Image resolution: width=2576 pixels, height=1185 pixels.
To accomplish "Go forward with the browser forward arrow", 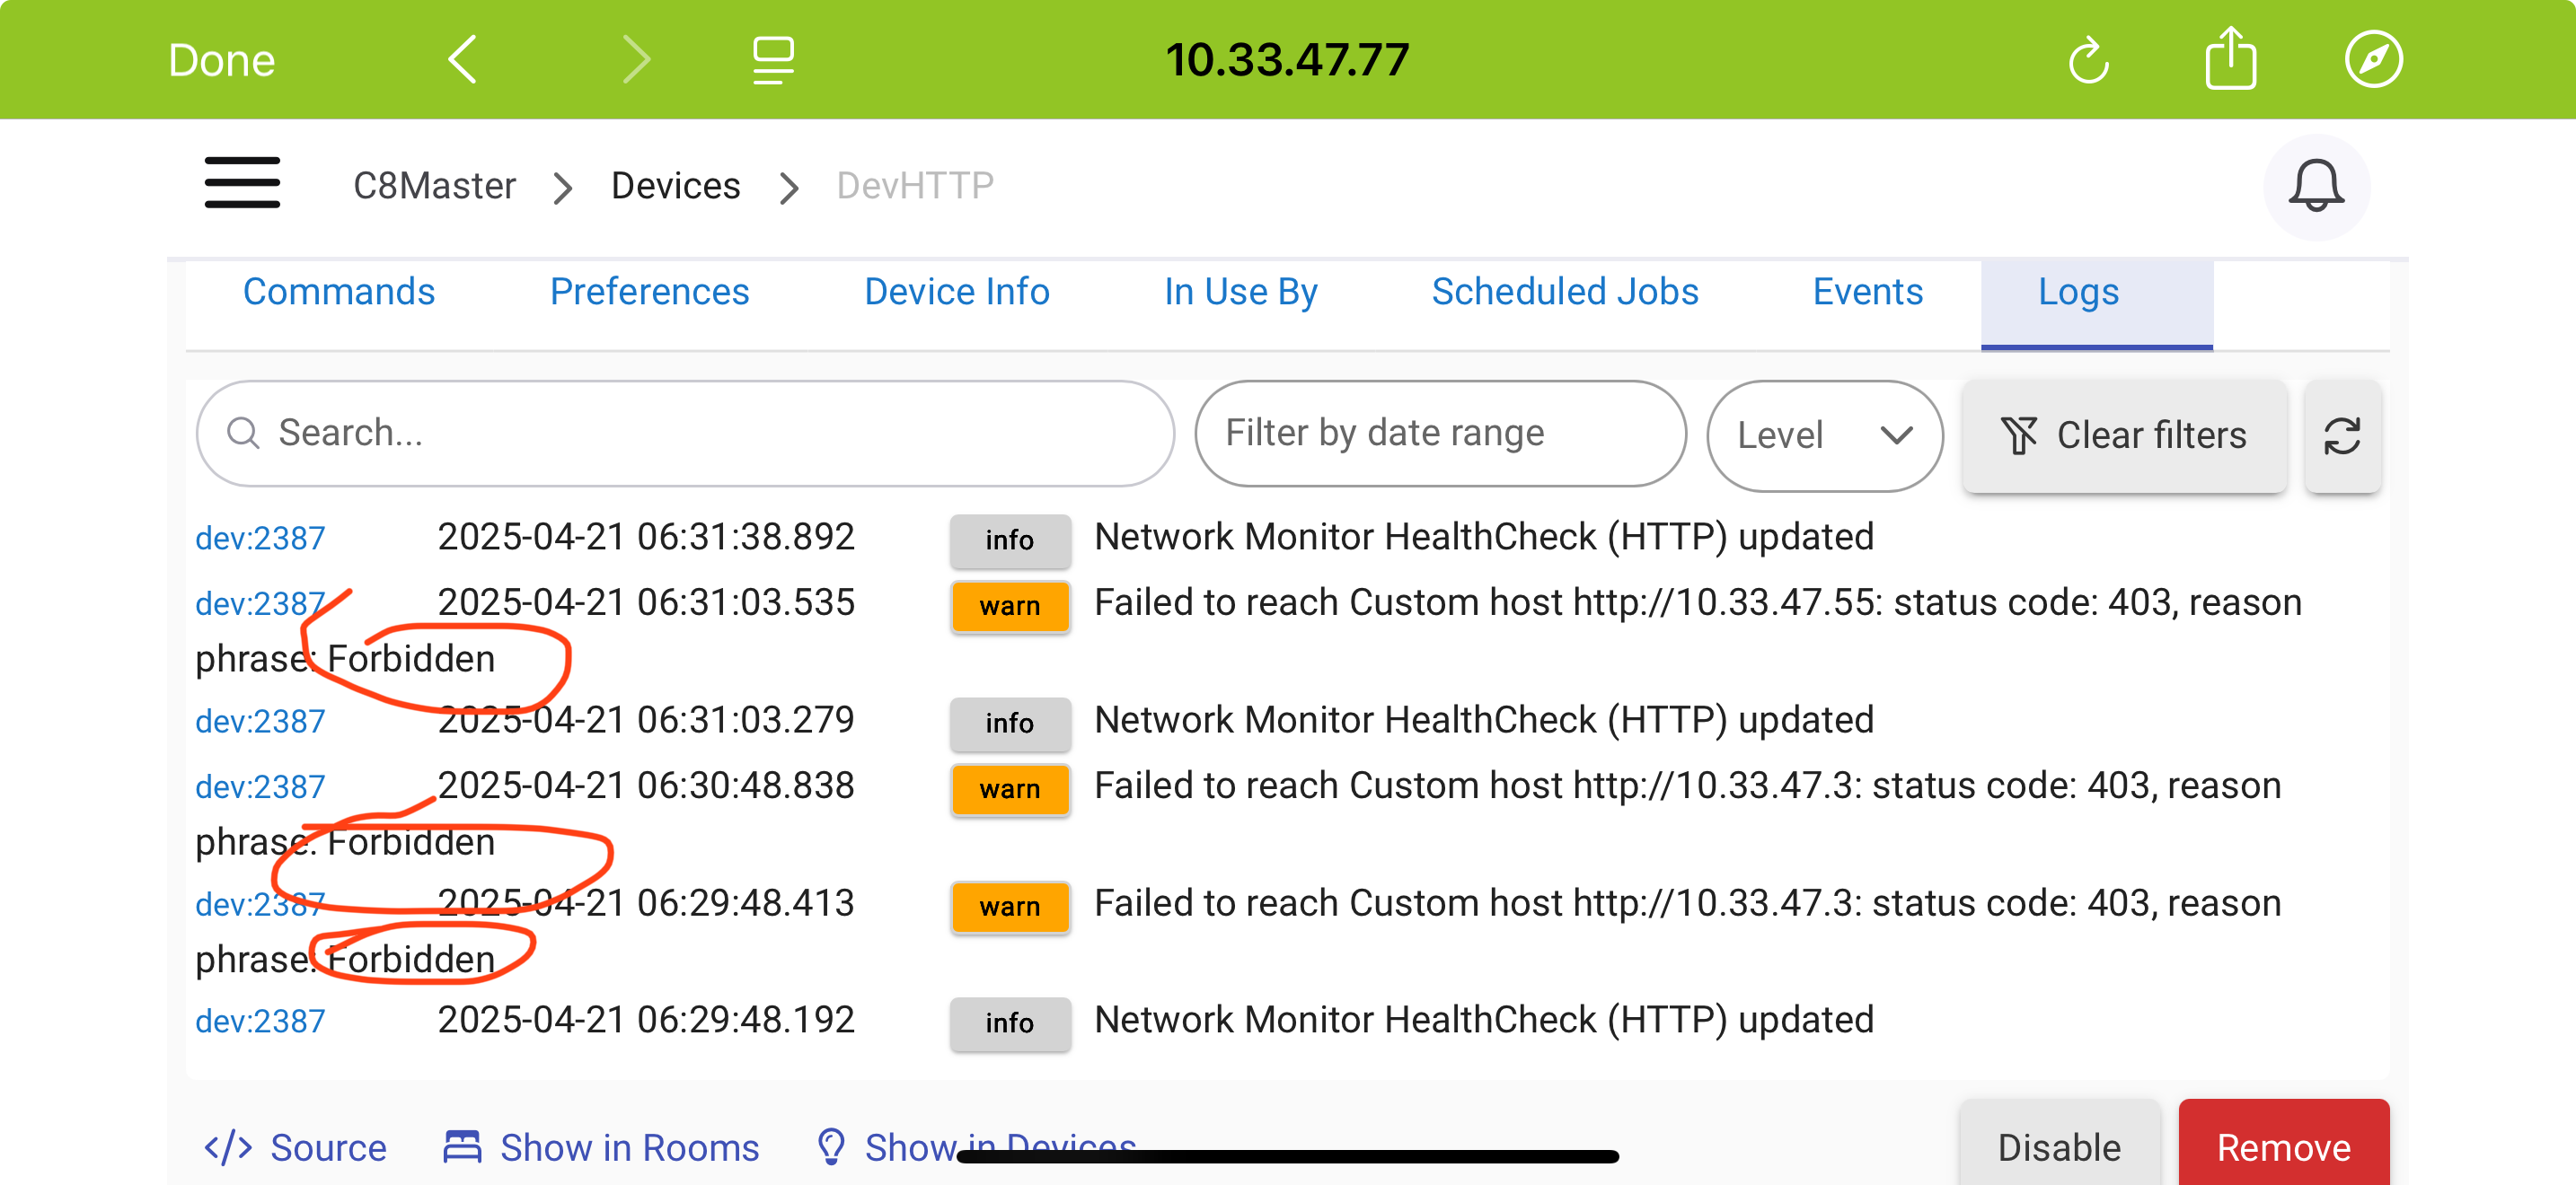I will [x=636, y=60].
